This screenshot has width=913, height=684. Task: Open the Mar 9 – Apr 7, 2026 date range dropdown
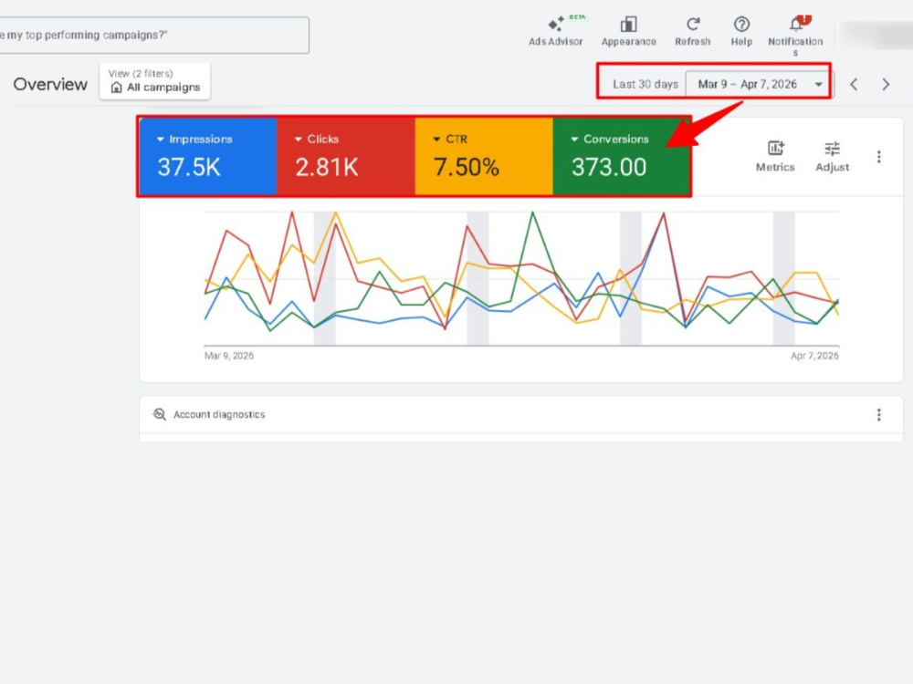pyautogui.click(x=760, y=84)
